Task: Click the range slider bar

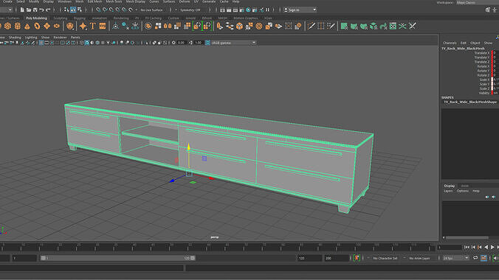Action: [118, 258]
